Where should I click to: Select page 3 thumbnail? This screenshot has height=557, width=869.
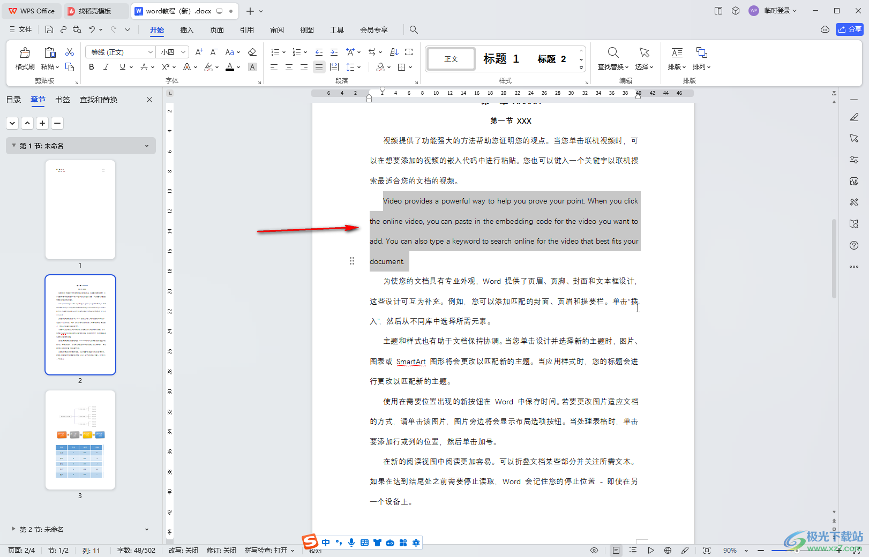[x=80, y=440]
